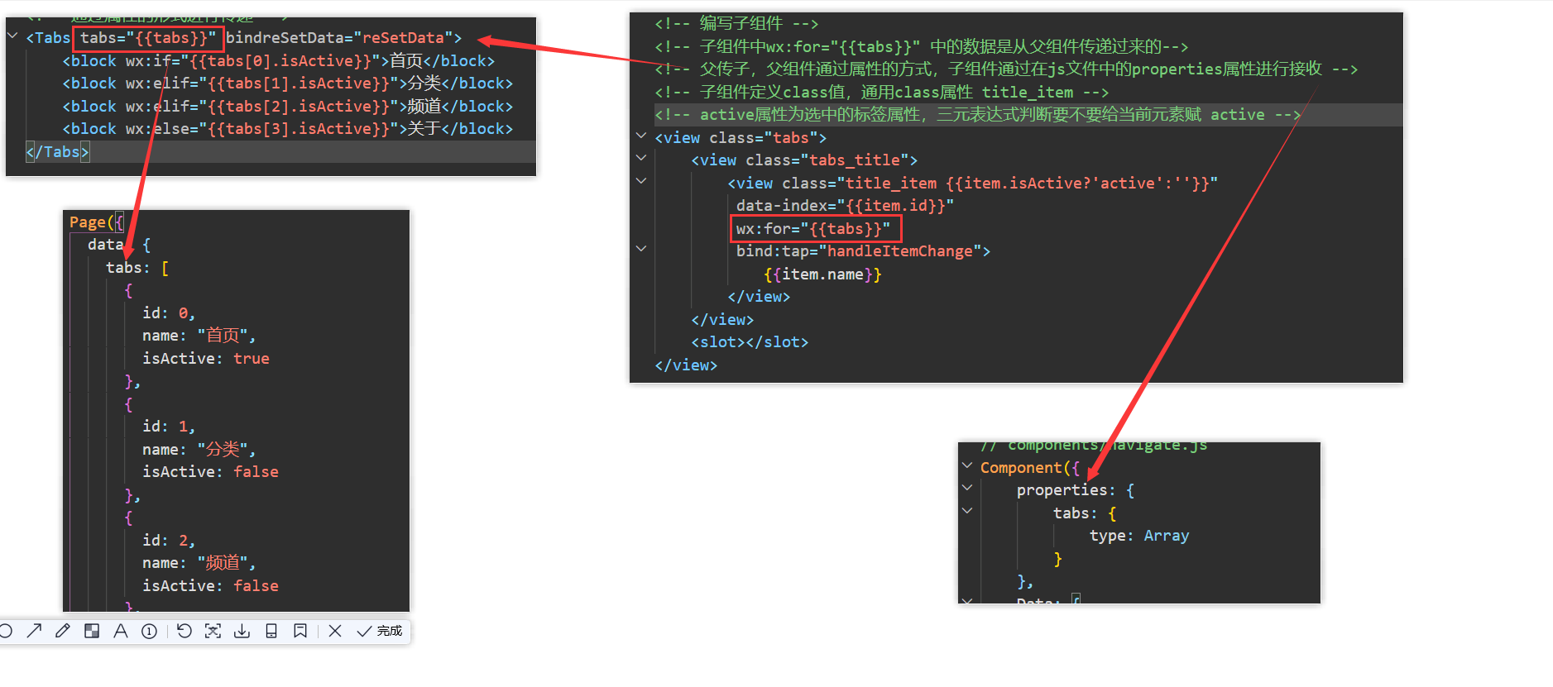Image resolution: width=1553 pixels, height=687 pixels.
Task: Click the name: "首页" line
Action: [x=199, y=336]
